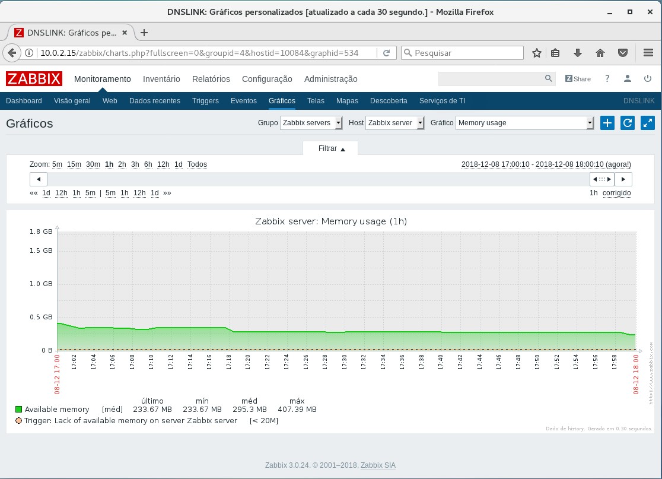Open the Triggers submenu

(x=205, y=100)
